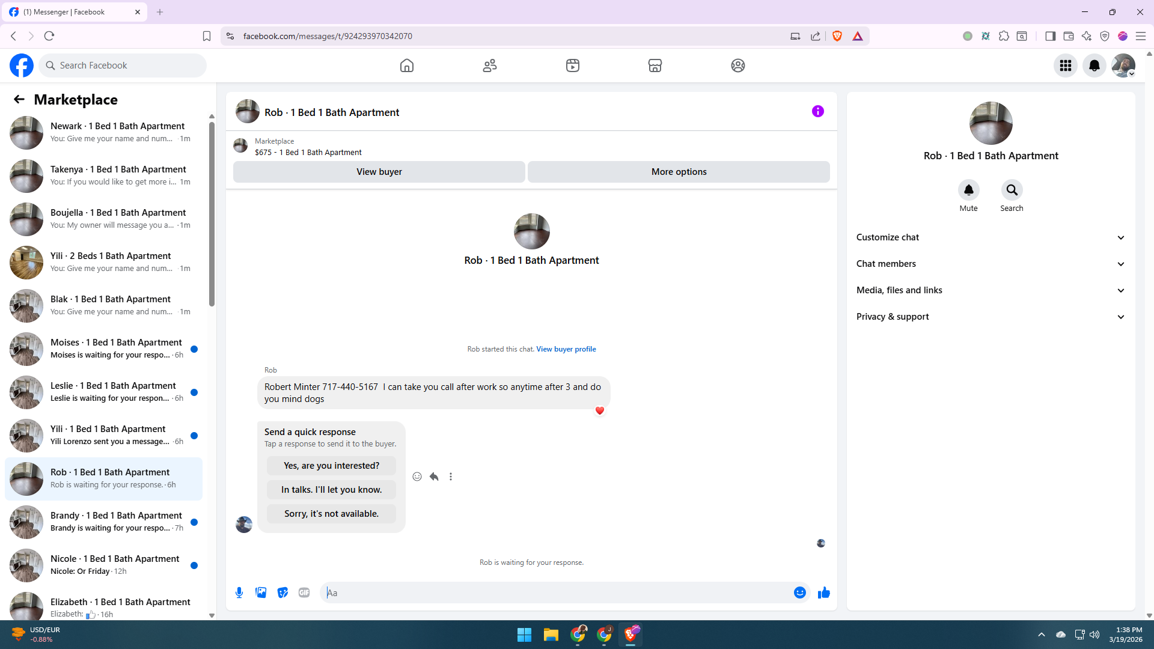Open Facebook notifications bell

click(1094, 66)
